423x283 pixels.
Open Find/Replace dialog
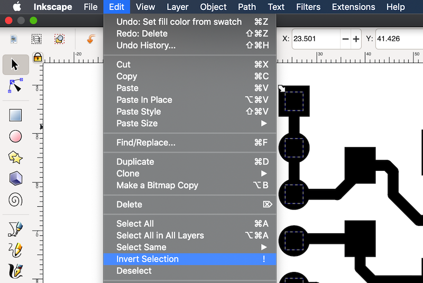point(190,142)
